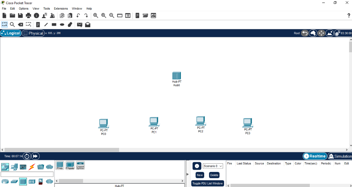The image size is (352, 187).
Task: Launch the Activity Wizard icon
Action: pyautogui.click(x=44, y=15)
